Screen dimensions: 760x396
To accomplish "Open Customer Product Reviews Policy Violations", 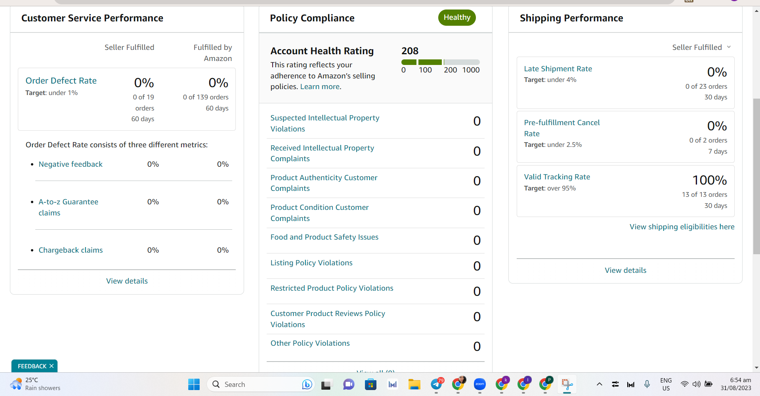I will [328, 319].
